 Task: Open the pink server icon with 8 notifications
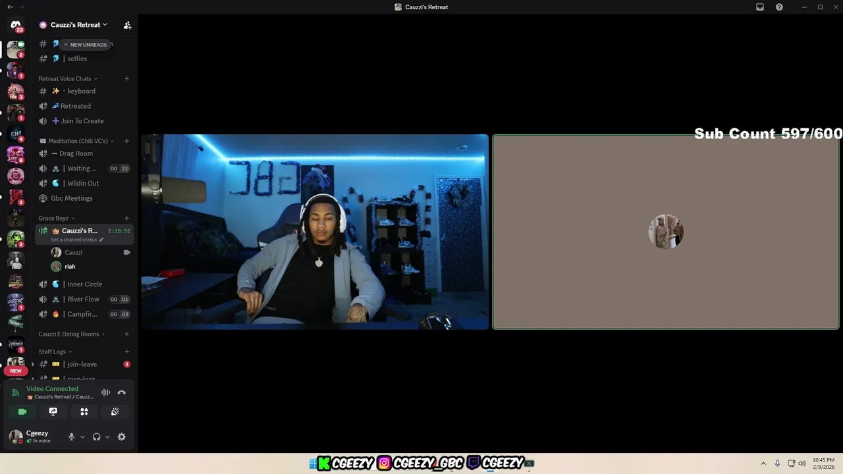pos(16,155)
